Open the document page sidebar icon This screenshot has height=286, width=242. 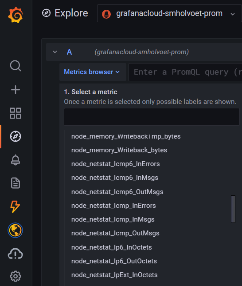pyautogui.click(x=16, y=183)
